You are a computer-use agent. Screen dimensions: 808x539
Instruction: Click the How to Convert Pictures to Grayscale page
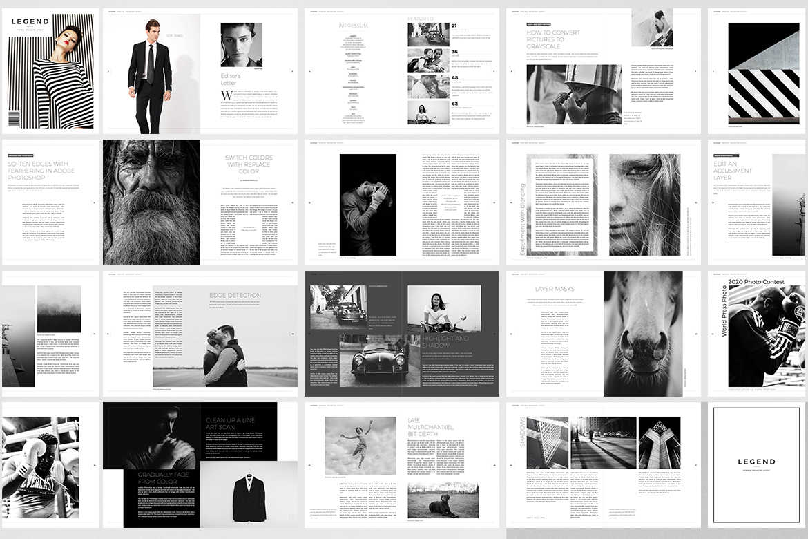pyautogui.click(x=603, y=71)
